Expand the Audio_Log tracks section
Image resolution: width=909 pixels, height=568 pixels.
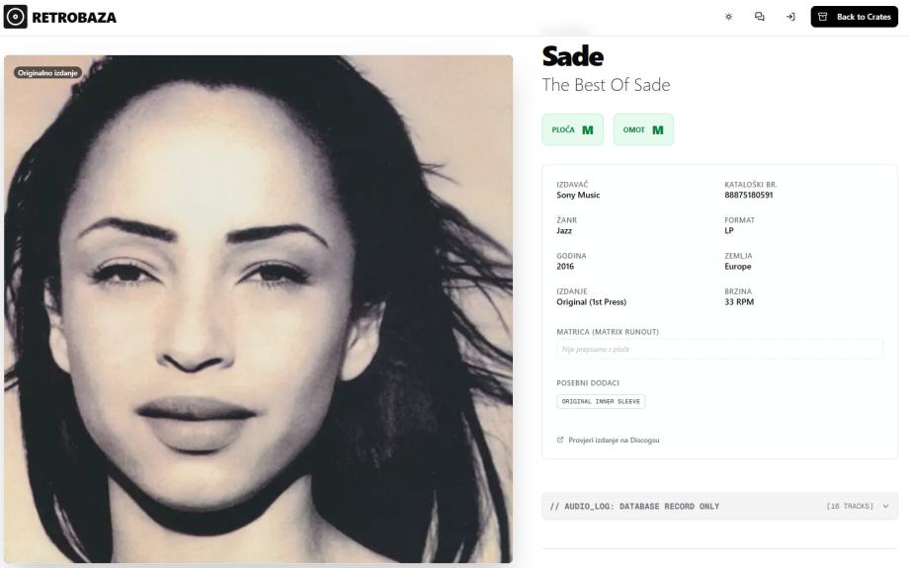pos(719,506)
